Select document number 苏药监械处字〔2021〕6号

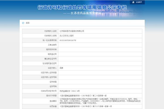[x=70, y=91]
